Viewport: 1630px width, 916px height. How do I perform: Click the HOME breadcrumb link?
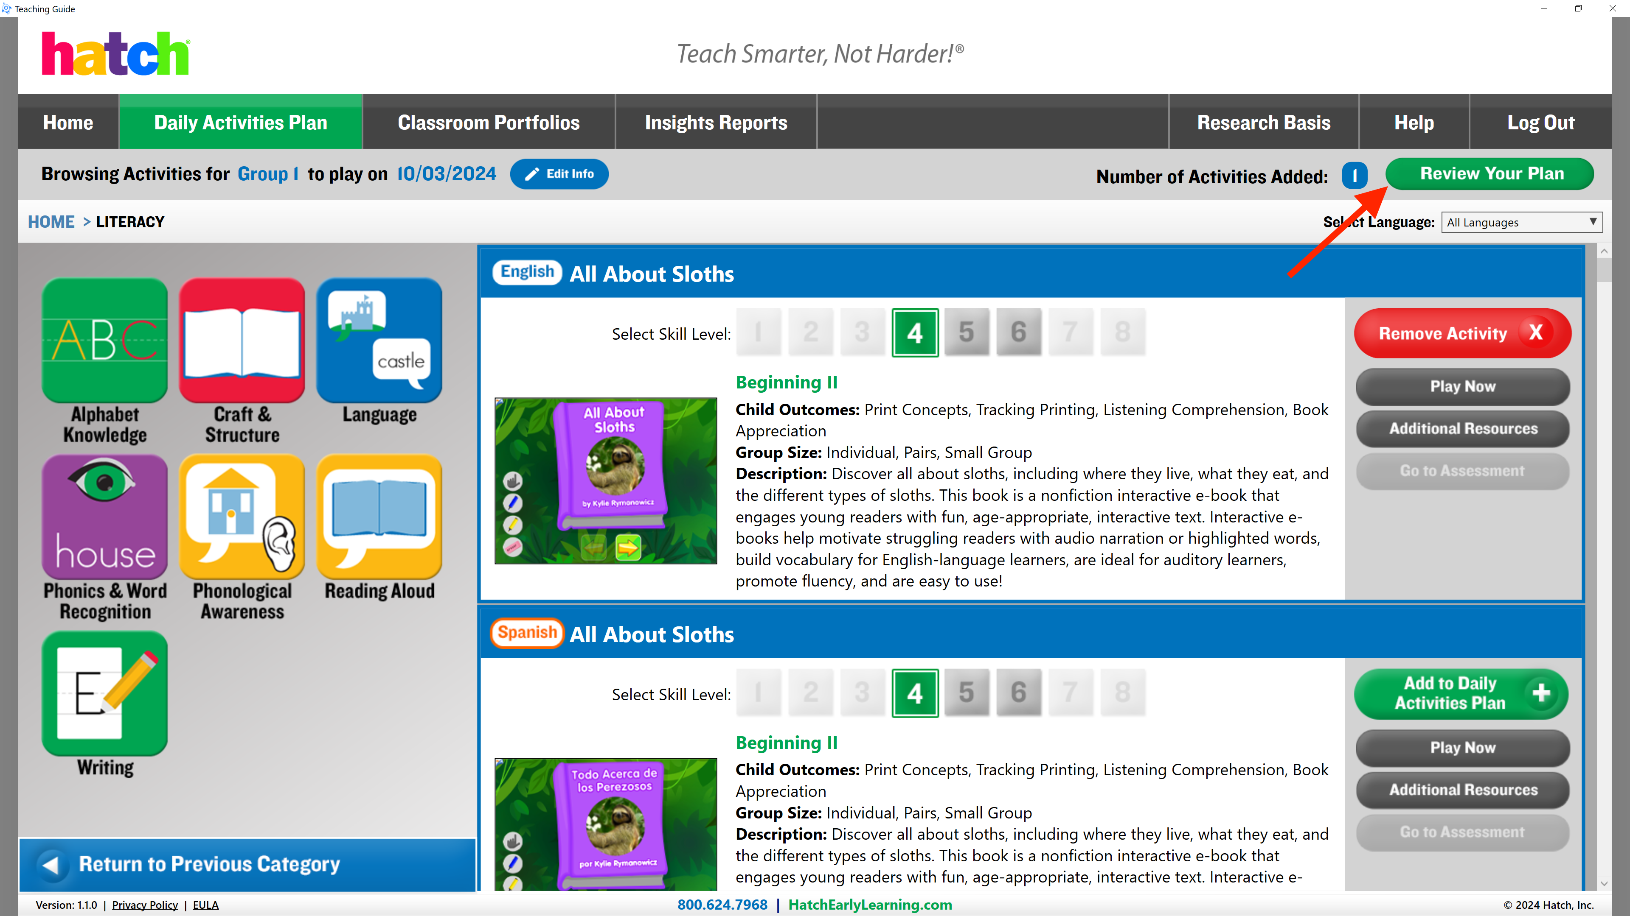51,222
